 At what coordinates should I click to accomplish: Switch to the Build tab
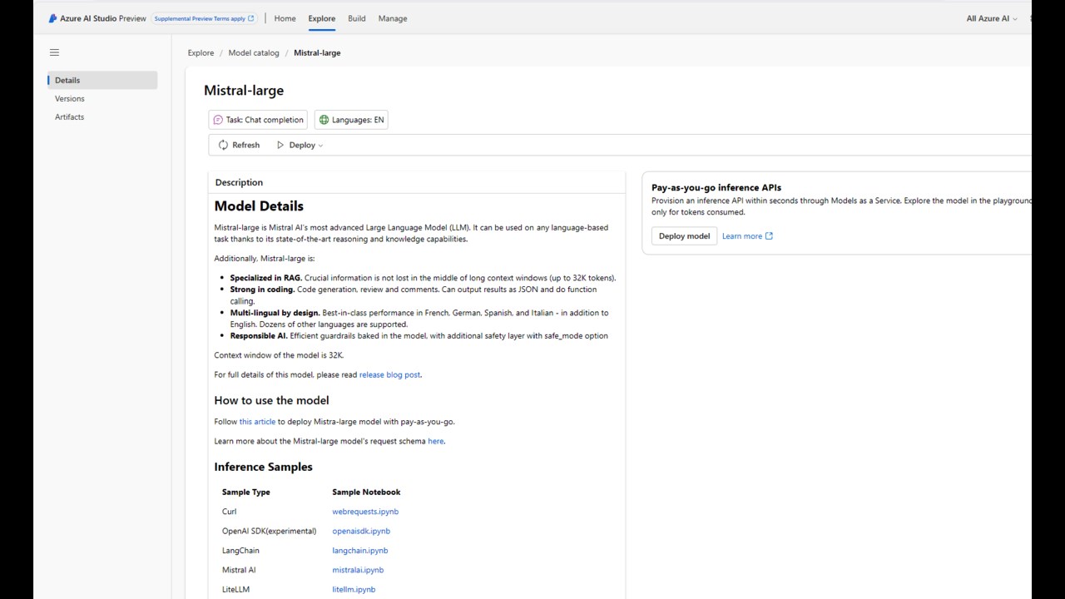(357, 18)
